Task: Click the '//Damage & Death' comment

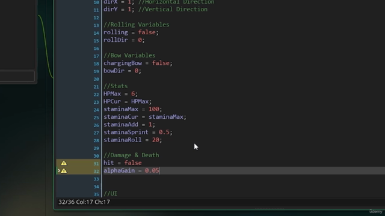Action: pyautogui.click(x=131, y=155)
